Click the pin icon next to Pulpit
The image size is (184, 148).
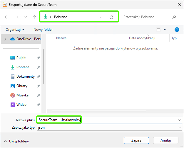pyautogui.click(x=39, y=58)
